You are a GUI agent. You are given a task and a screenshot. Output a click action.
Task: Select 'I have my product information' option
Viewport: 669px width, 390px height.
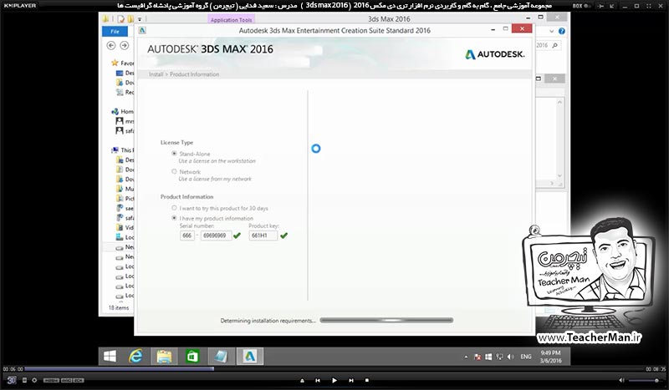point(174,218)
